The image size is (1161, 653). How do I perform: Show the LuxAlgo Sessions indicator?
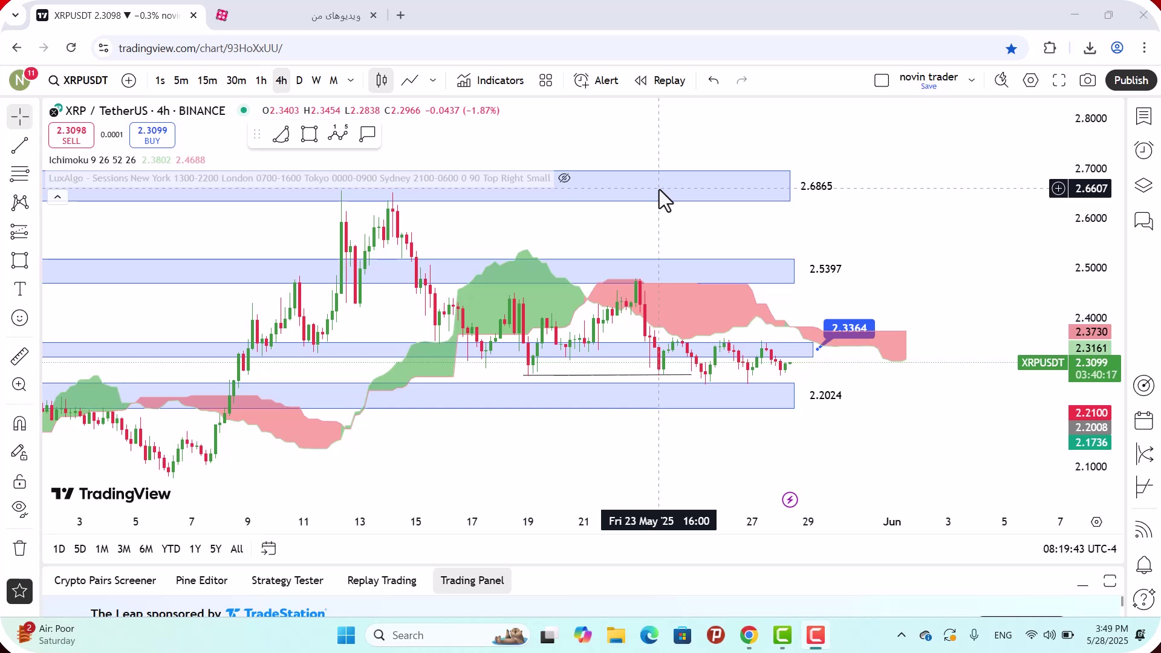tap(564, 178)
